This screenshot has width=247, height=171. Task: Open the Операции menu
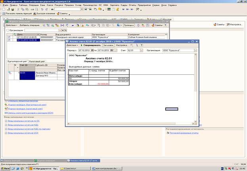point(34,5)
